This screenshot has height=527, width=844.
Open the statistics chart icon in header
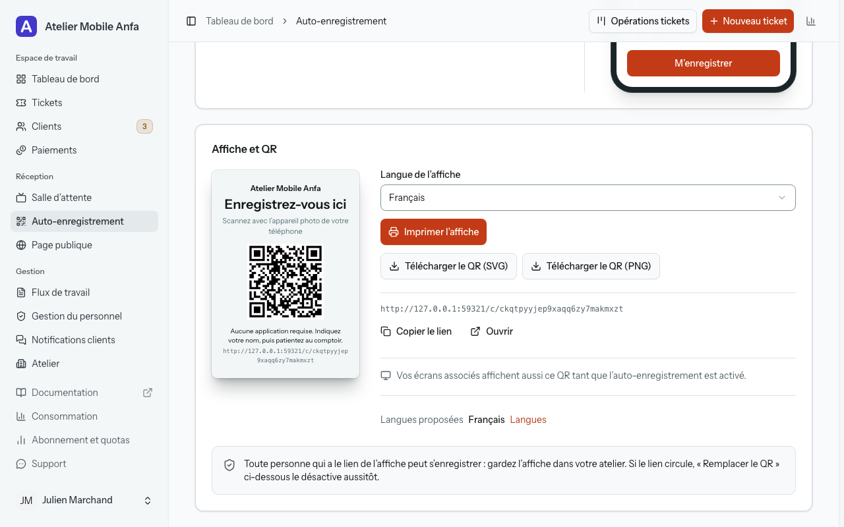coord(811,21)
